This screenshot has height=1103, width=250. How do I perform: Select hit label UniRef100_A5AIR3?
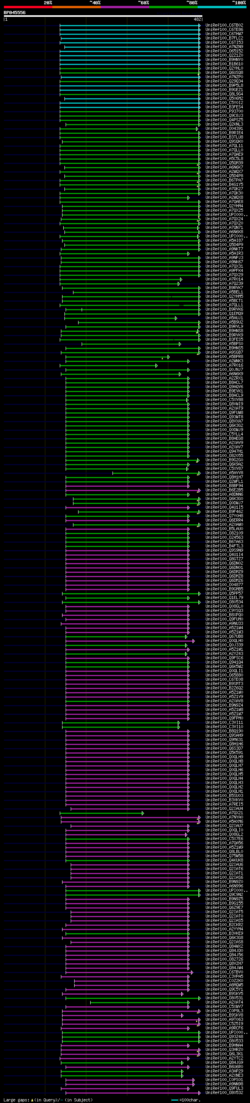point(224,253)
